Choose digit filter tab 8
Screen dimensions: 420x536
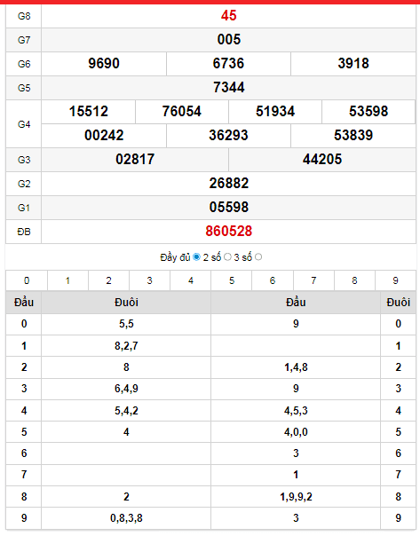coord(354,280)
